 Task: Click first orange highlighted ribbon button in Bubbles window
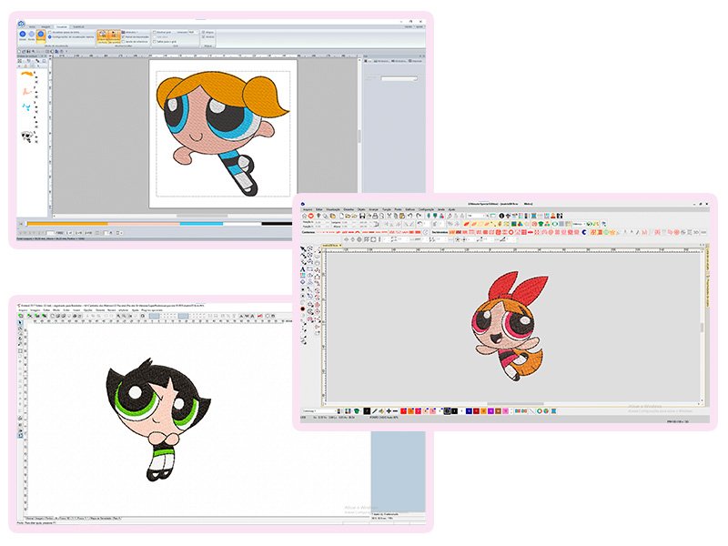tap(102, 36)
